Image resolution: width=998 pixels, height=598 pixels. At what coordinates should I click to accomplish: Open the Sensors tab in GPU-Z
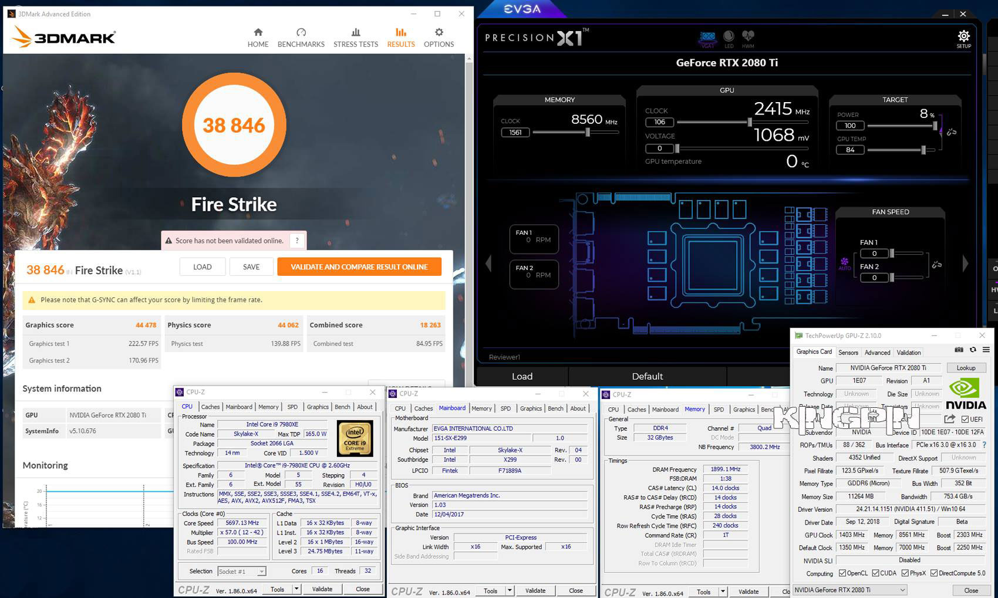click(848, 353)
